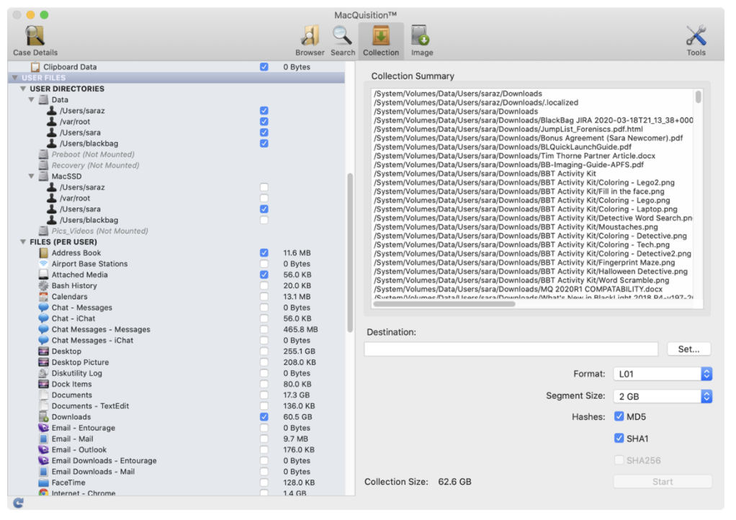The image size is (736, 520).
Task: Disable the SHA1 hash checkbox
Action: (619, 439)
